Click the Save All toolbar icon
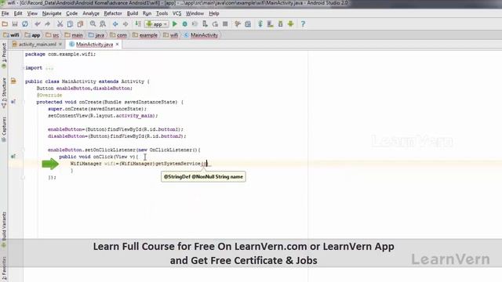The width and height of the screenshot is (502, 282). (15, 24)
